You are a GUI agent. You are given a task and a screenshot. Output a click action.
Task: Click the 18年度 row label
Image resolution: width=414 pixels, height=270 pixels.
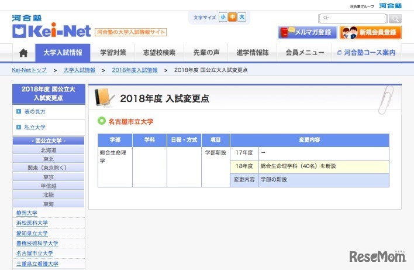pyautogui.click(x=244, y=166)
